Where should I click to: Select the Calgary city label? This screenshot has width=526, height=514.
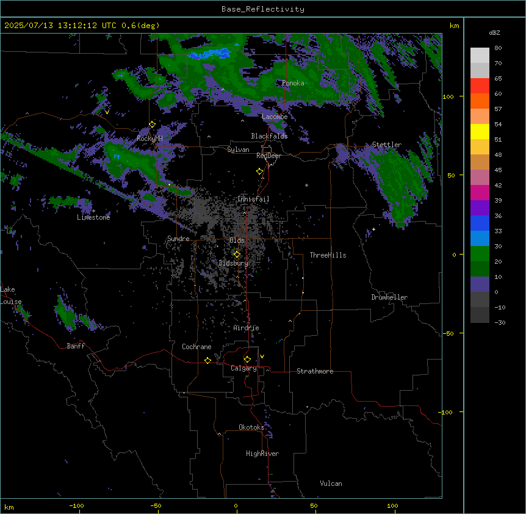[x=243, y=368]
